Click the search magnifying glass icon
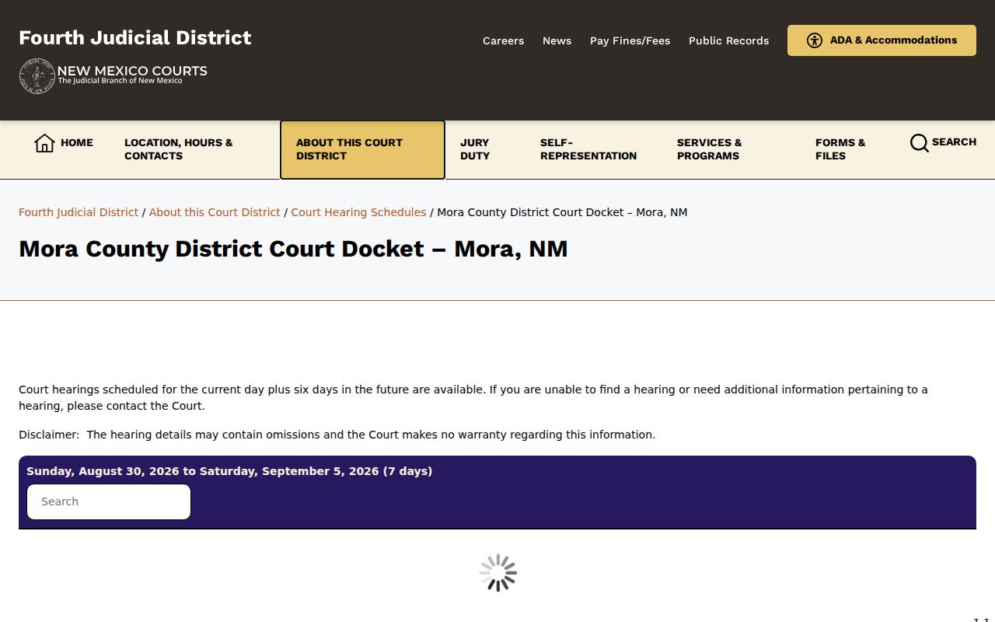Viewport: 995px width, 622px height. pyautogui.click(x=919, y=143)
